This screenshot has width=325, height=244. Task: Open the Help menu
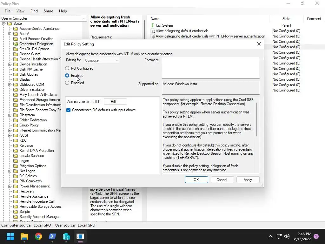click(x=63, y=11)
